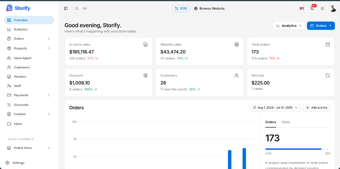The image size is (340, 169).
Task: Click the Website sales globe icon
Action: coord(236,44)
